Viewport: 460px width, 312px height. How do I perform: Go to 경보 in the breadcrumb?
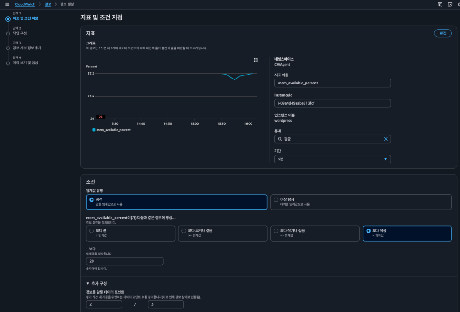[48, 4]
